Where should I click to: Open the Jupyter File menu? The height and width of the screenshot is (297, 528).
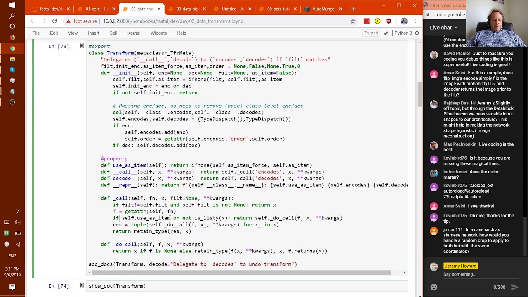pyautogui.click(x=36, y=33)
